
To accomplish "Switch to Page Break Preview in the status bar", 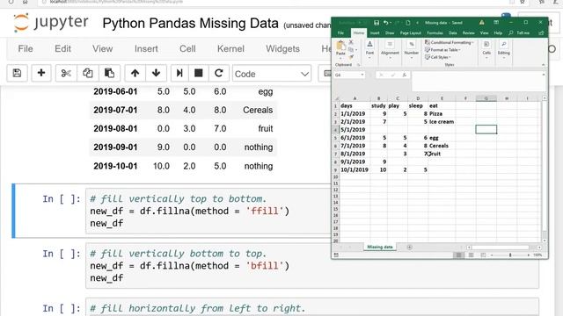I will tap(483, 255).
